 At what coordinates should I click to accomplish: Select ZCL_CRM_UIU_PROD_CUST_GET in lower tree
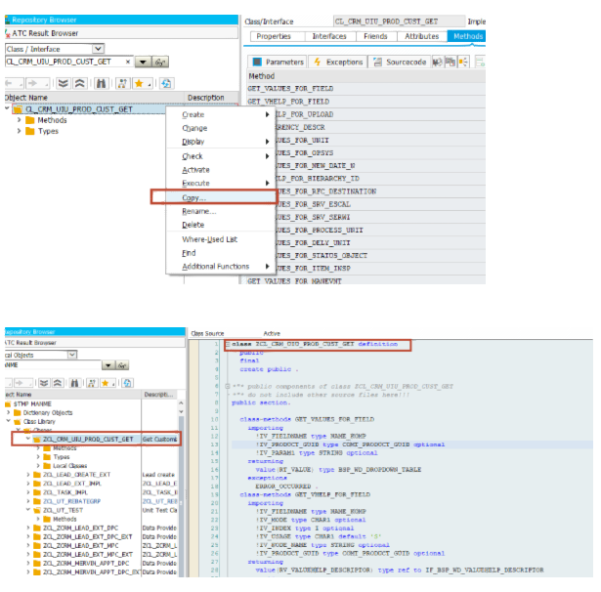point(88,439)
